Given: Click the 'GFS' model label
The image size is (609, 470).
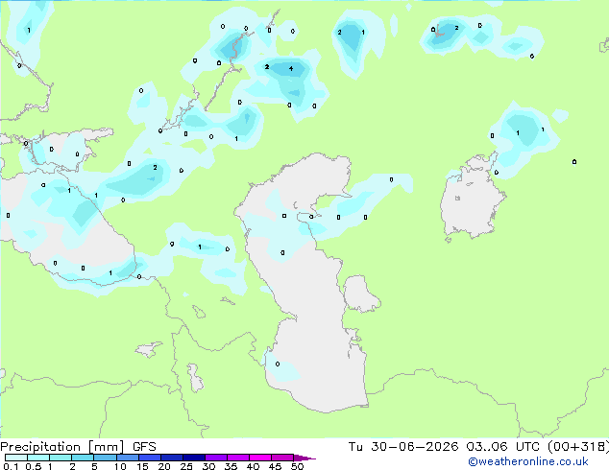Looking at the screenshot, I should tap(144, 447).
